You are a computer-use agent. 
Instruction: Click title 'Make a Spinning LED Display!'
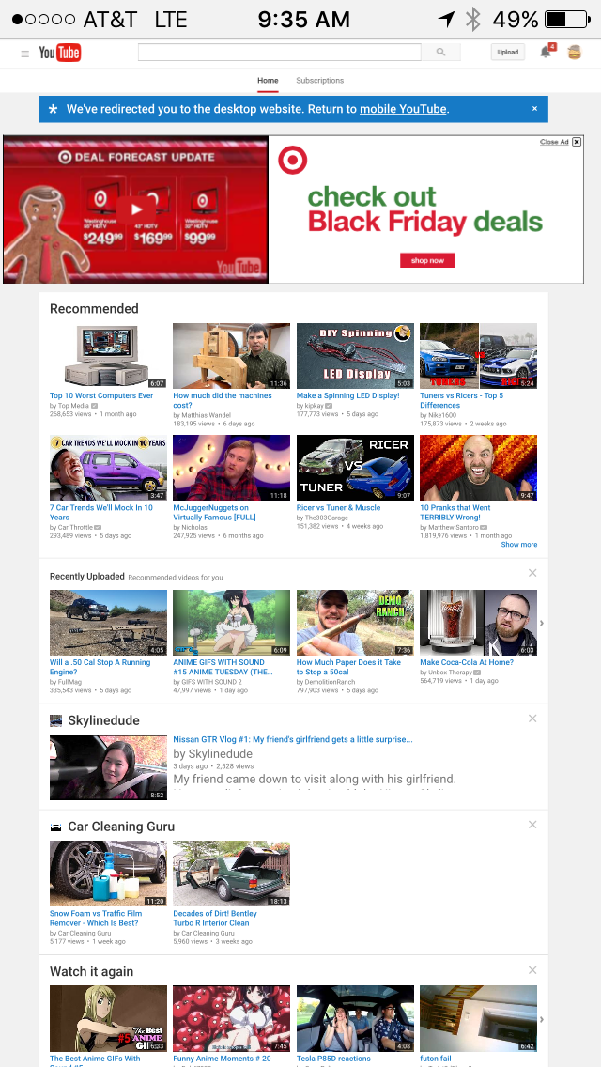[347, 395]
